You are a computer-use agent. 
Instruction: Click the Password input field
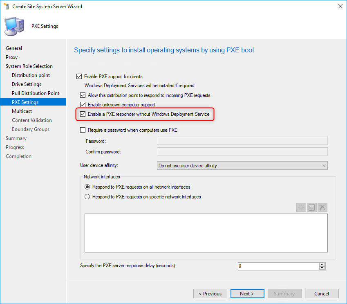tap(242, 141)
